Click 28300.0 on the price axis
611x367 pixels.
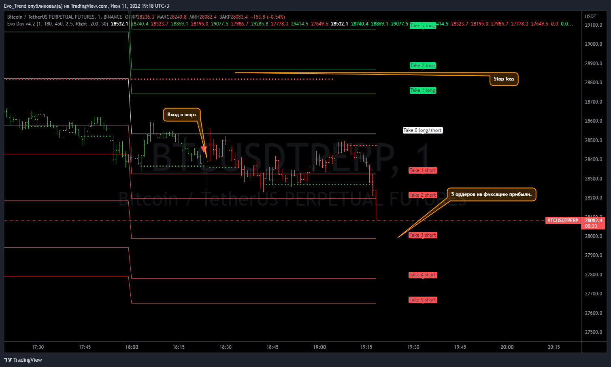pos(594,179)
